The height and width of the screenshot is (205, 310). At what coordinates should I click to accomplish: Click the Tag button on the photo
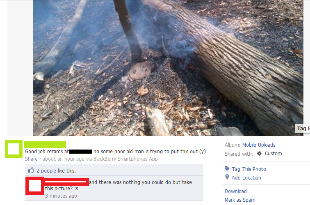click(x=303, y=129)
